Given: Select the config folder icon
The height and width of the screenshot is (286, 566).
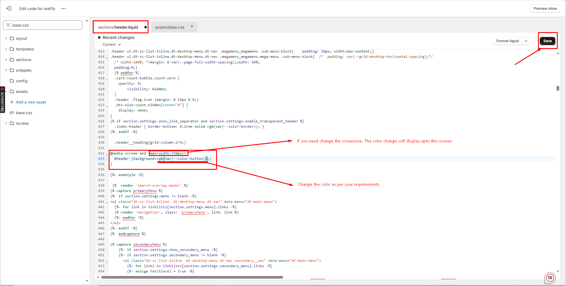Looking at the screenshot, I should (12, 81).
